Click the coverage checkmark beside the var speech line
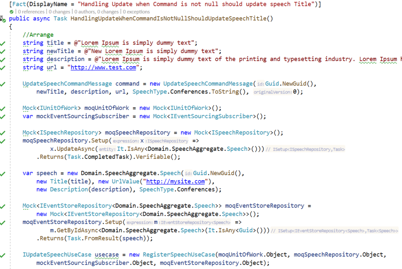 tap(3, 173)
